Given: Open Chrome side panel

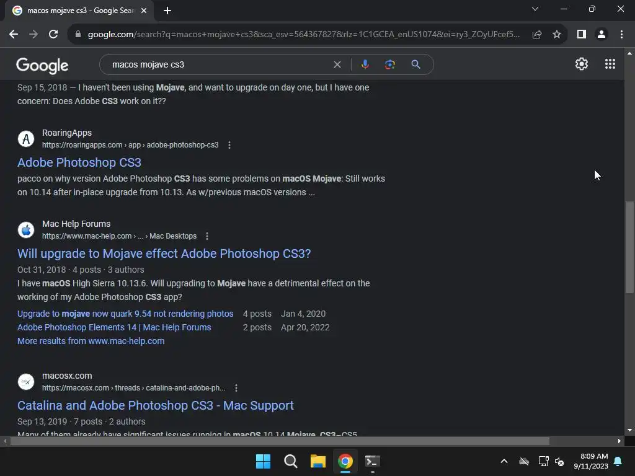Looking at the screenshot, I should 582,35.
